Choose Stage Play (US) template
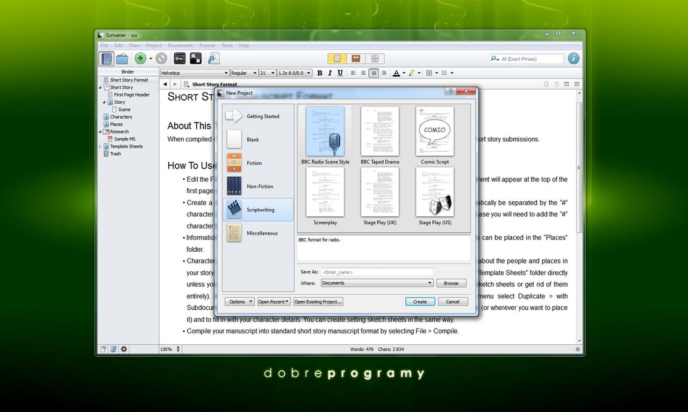Viewport: 688px width, 412px height. click(x=435, y=196)
